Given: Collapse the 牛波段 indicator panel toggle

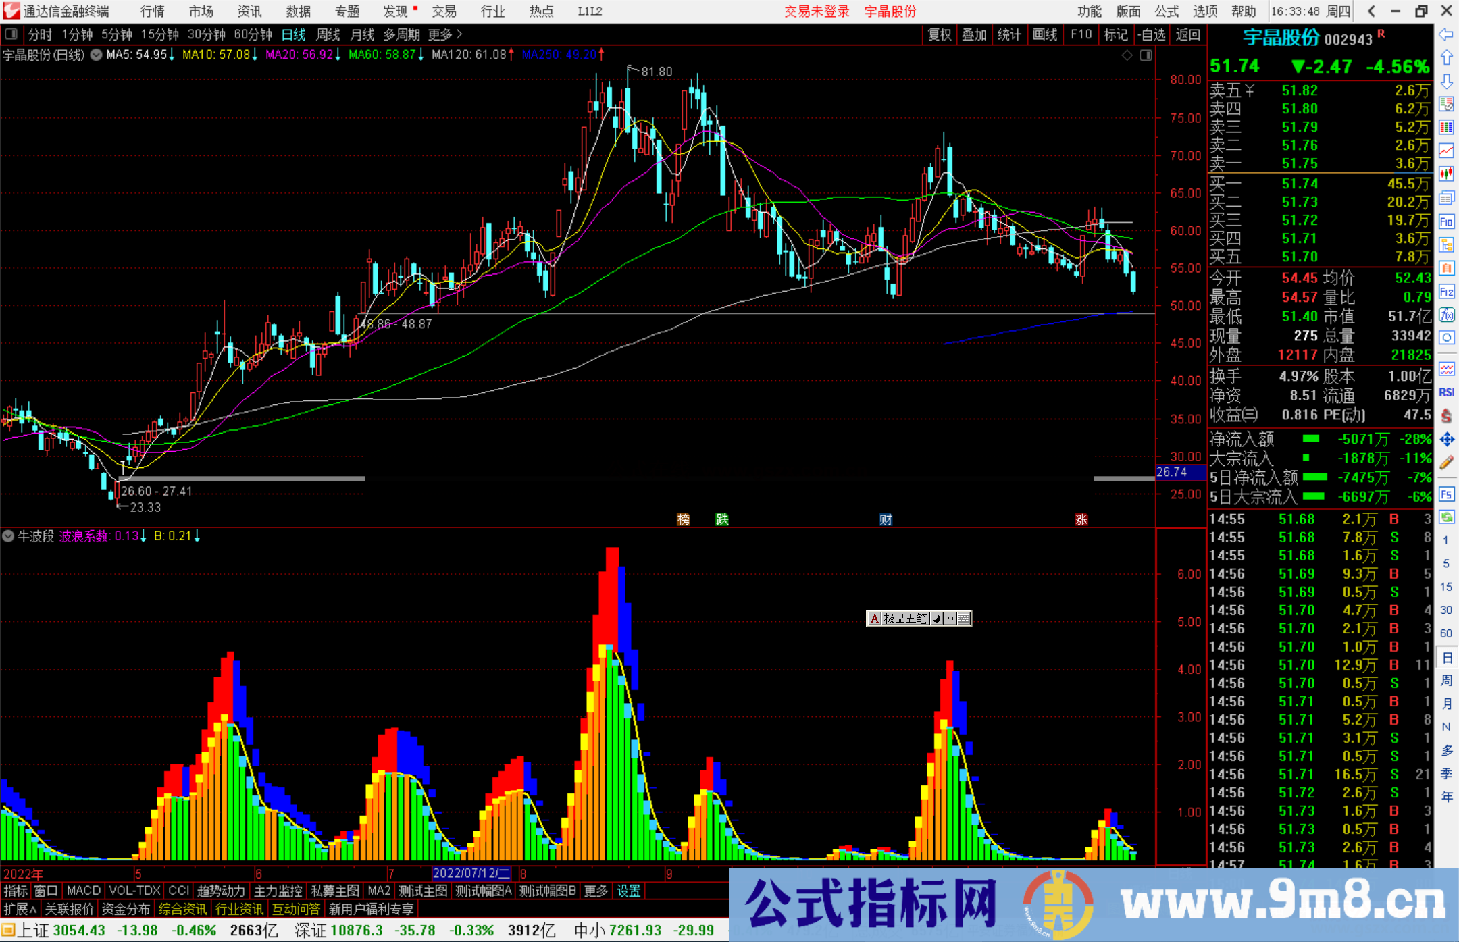Looking at the screenshot, I should click(x=8, y=536).
